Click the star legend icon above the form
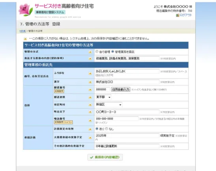Screen dimensions: 216x171 (25, 39)
